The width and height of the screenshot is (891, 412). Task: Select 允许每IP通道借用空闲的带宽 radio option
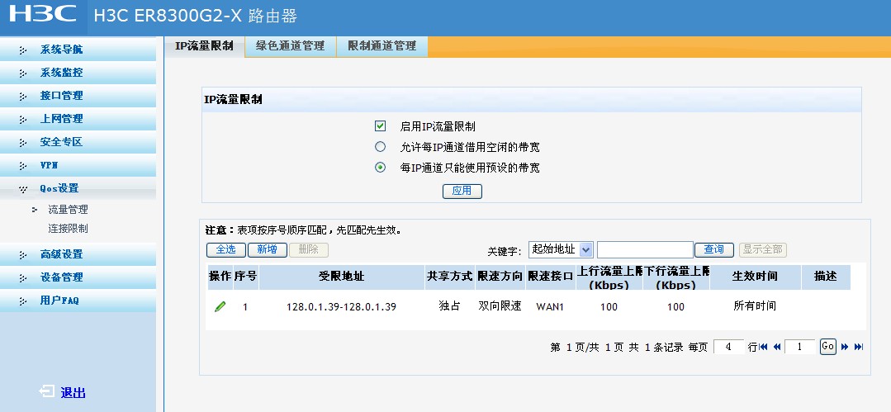(381, 147)
